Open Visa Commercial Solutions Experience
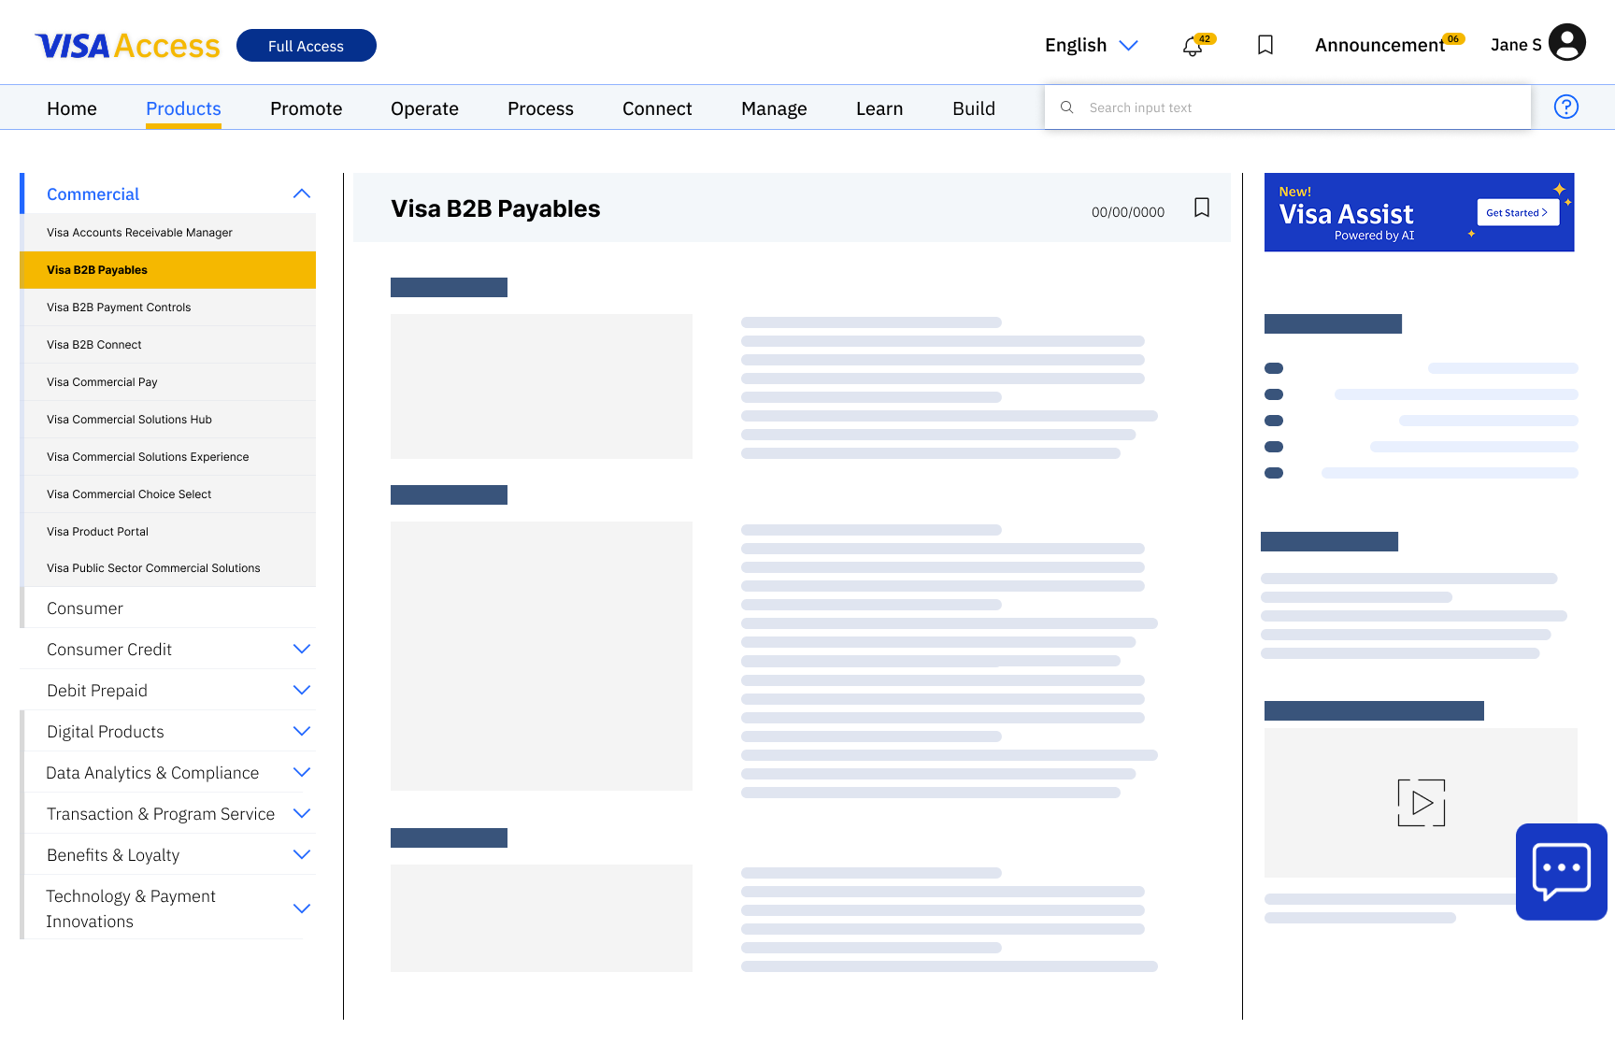Image resolution: width=1615 pixels, height=1044 pixels. coord(168,457)
